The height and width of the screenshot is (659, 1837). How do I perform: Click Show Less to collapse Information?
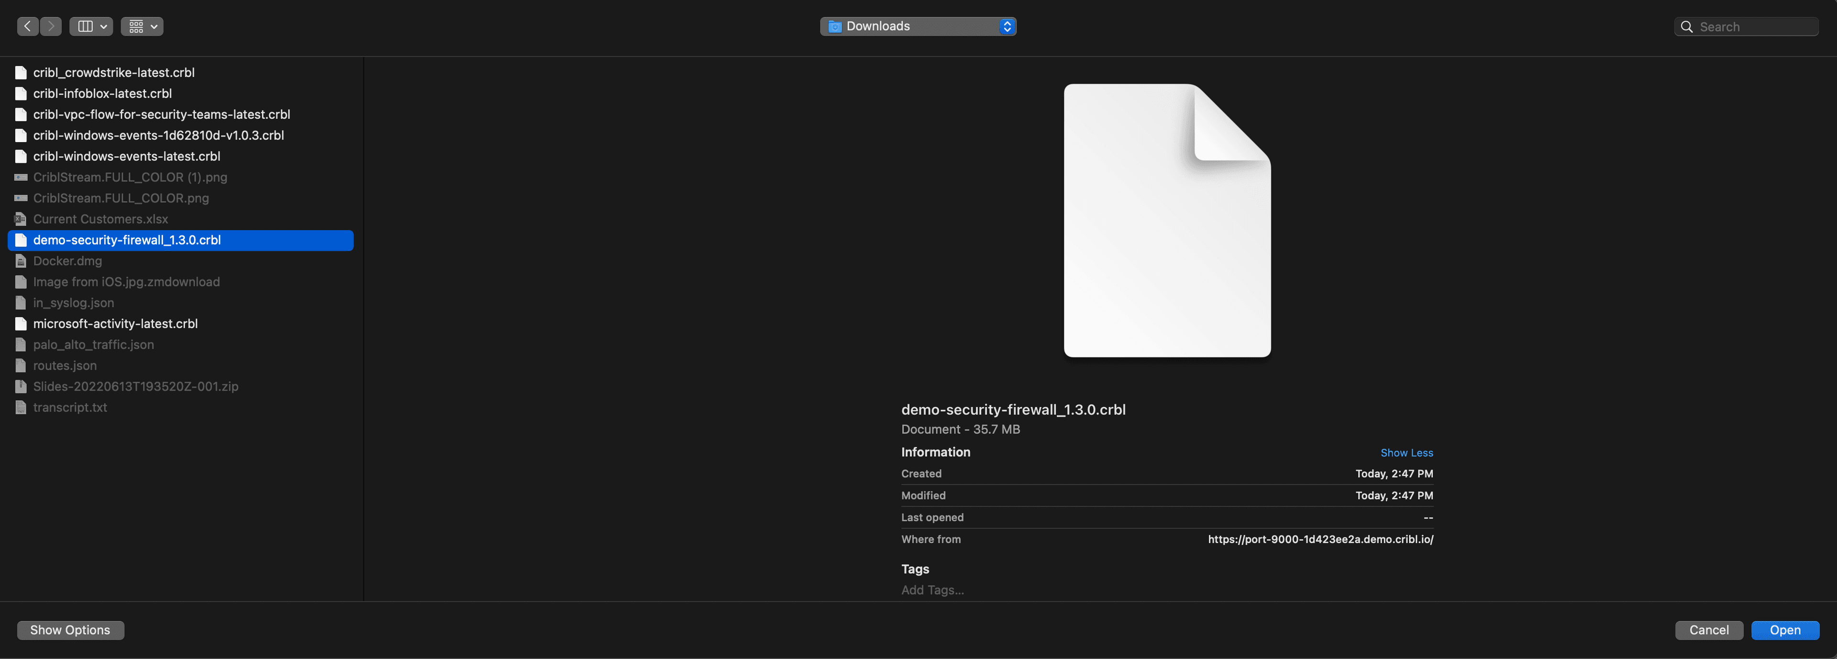(1406, 452)
